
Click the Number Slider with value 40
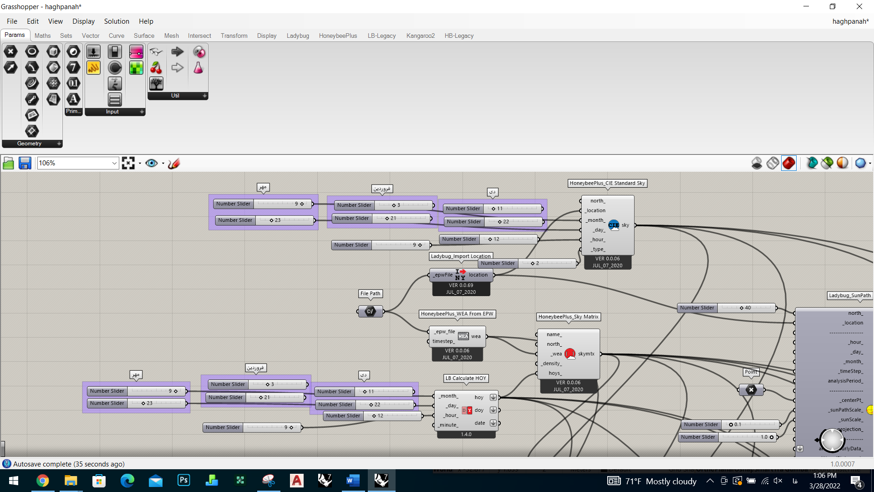727,308
